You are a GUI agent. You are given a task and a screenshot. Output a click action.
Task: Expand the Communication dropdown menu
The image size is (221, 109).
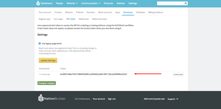(x=91, y=3)
